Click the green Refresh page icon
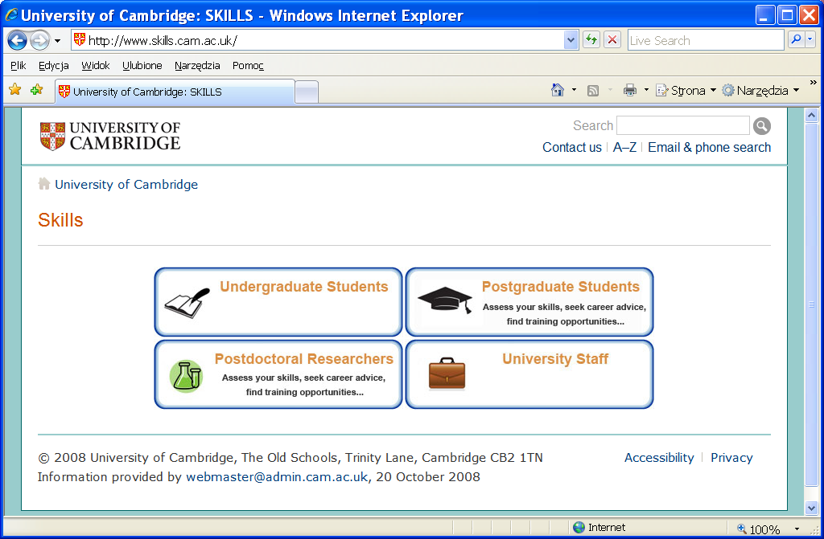 coord(591,40)
